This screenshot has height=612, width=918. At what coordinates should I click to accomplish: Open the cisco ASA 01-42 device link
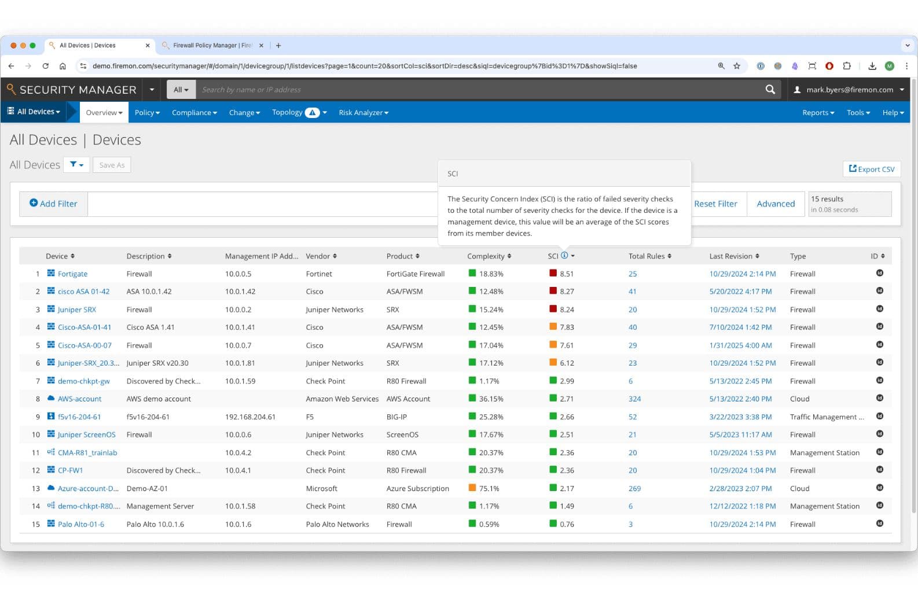click(x=83, y=292)
